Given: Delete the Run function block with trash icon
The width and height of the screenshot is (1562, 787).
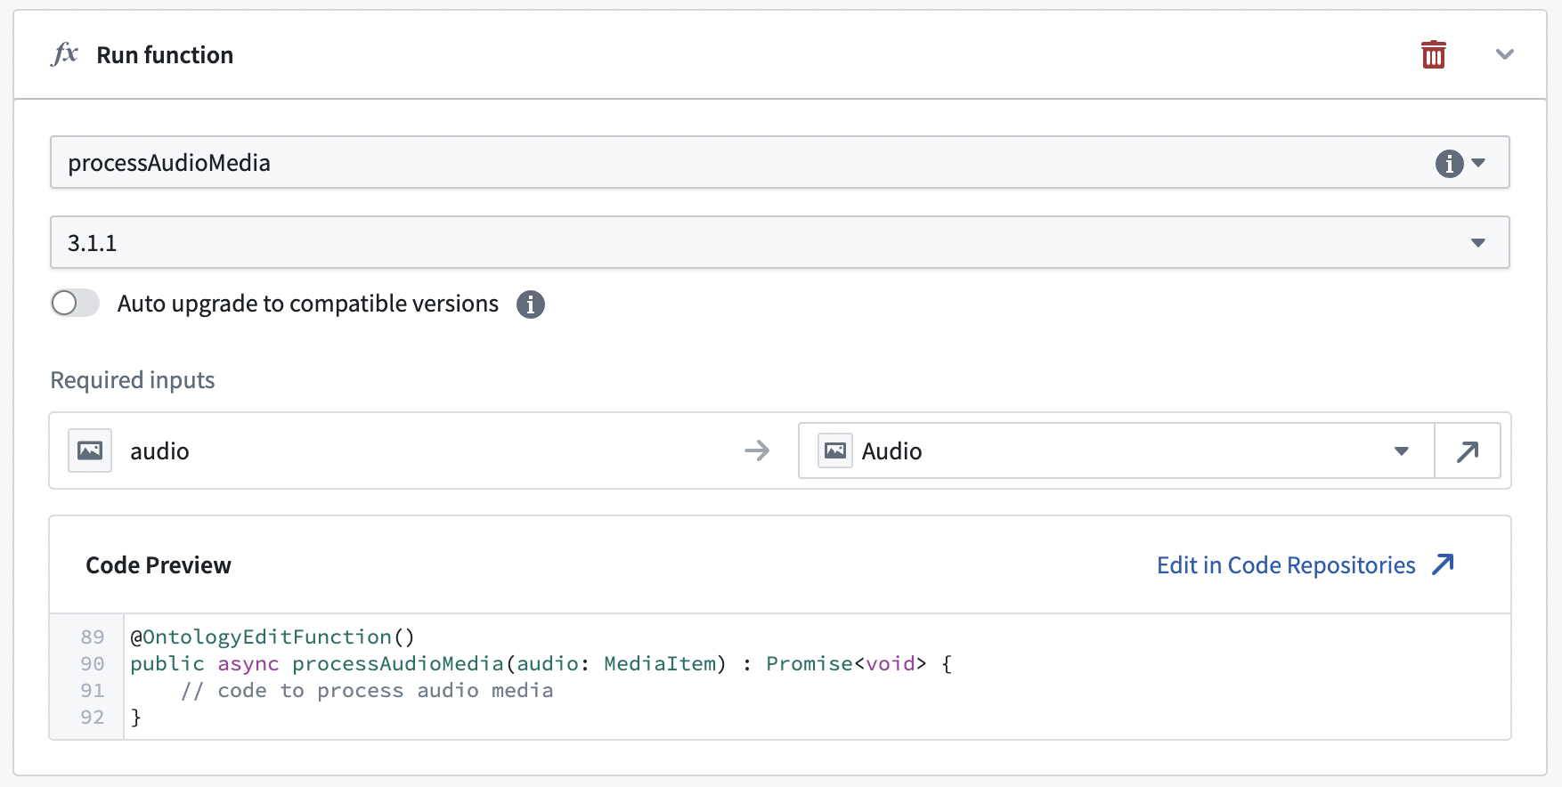Looking at the screenshot, I should point(1433,54).
